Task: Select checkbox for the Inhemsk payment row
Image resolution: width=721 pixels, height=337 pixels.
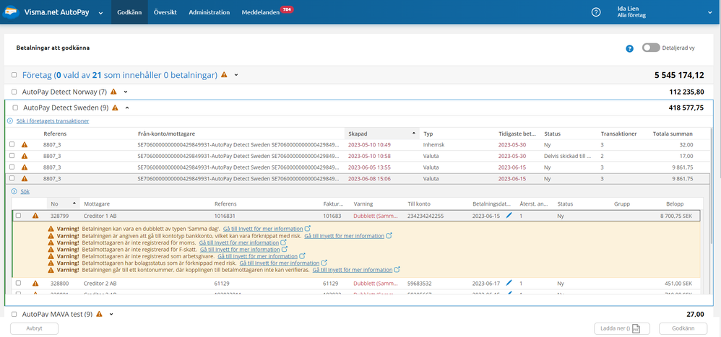Action: [x=12, y=144]
